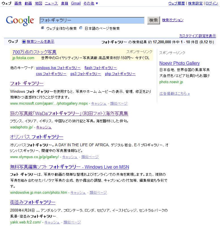Open the 地図 tab in top bar
Viewport: 220px width, 226px height.
(39, 3)
